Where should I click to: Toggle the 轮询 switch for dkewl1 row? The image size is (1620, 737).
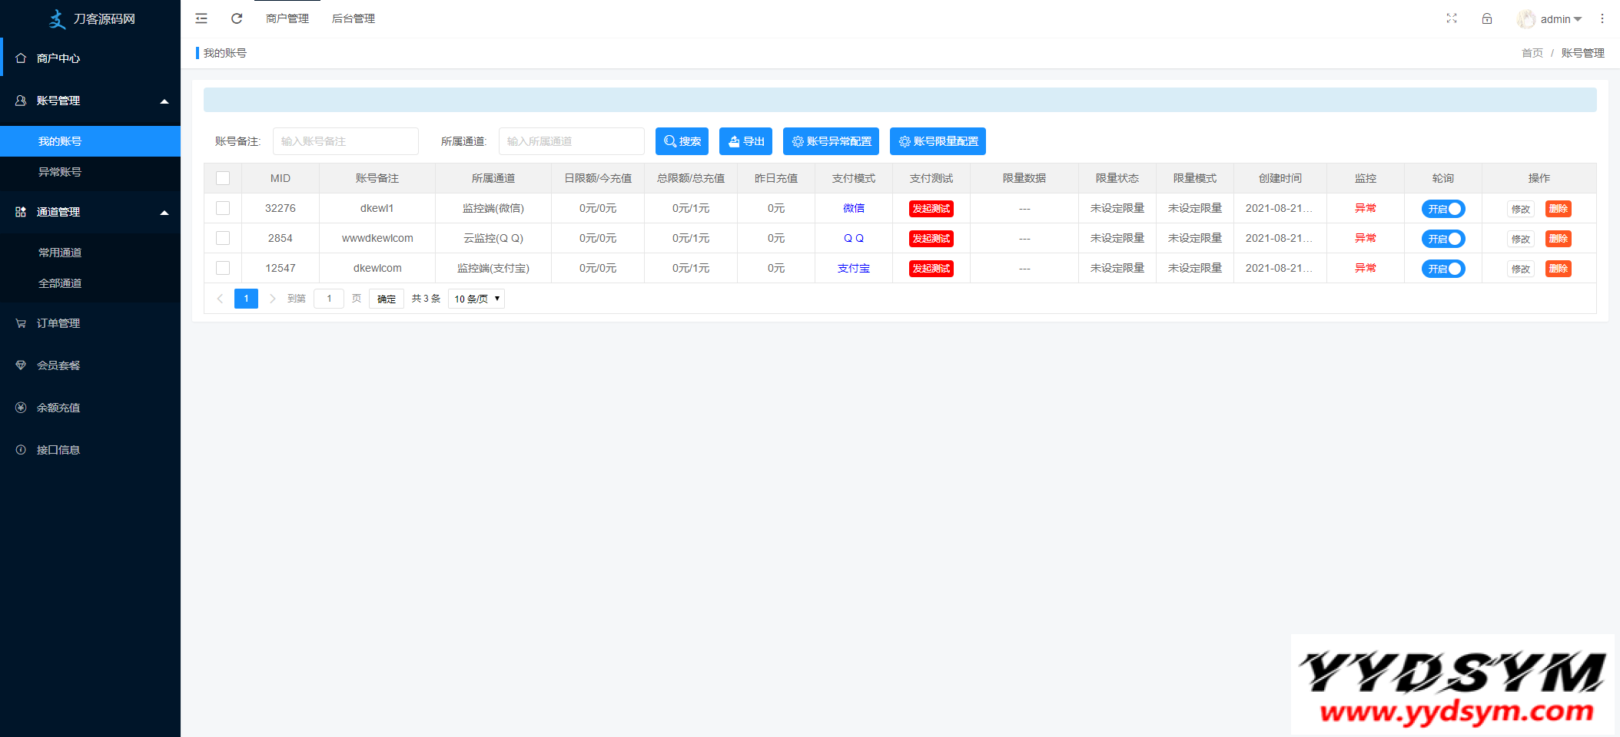click(1442, 209)
